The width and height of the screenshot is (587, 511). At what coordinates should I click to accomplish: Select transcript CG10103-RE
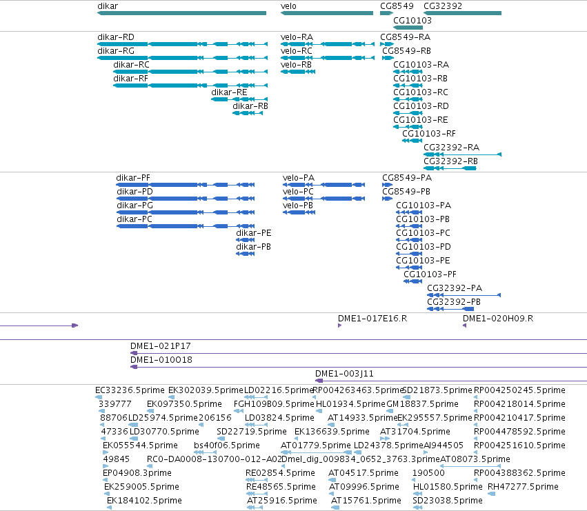pos(408,127)
